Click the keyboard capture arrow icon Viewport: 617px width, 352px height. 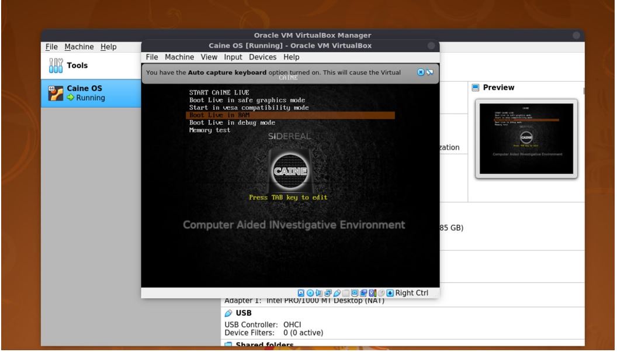point(390,293)
